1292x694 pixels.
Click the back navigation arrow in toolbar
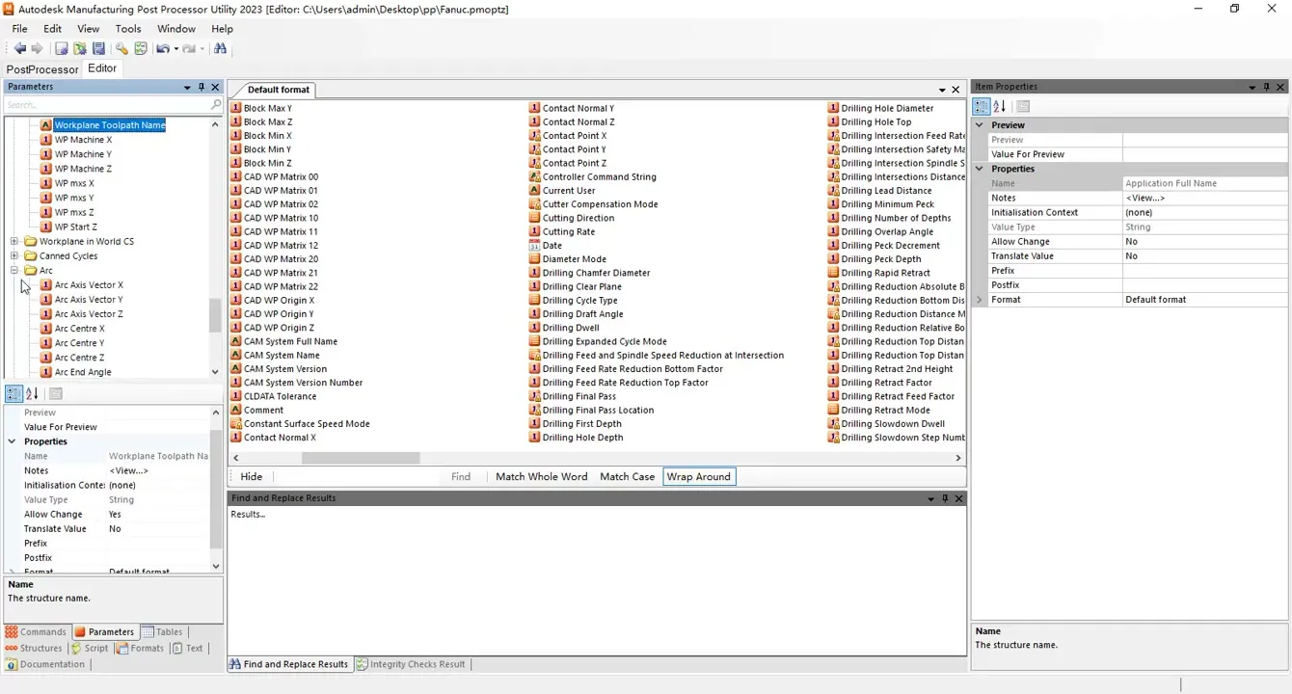19,48
